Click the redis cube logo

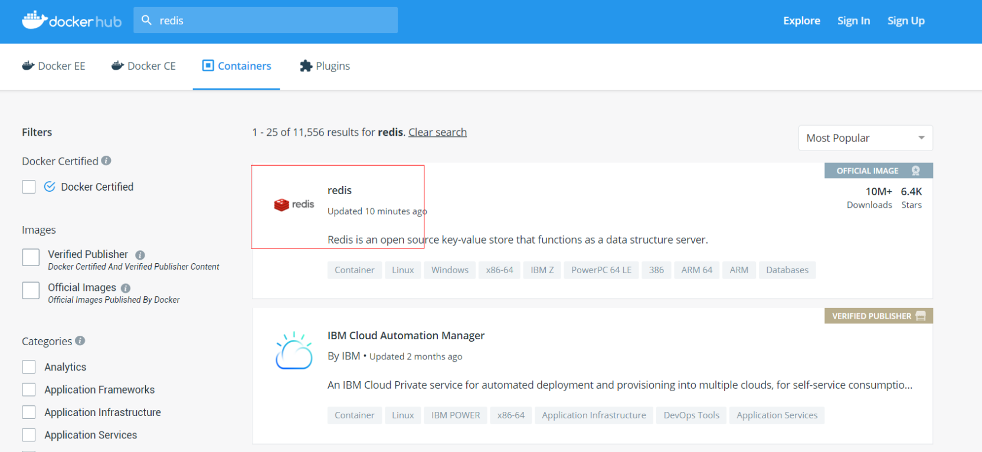click(x=281, y=204)
